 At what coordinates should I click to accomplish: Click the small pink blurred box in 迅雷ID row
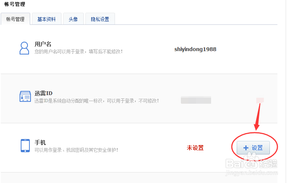pos(260,100)
